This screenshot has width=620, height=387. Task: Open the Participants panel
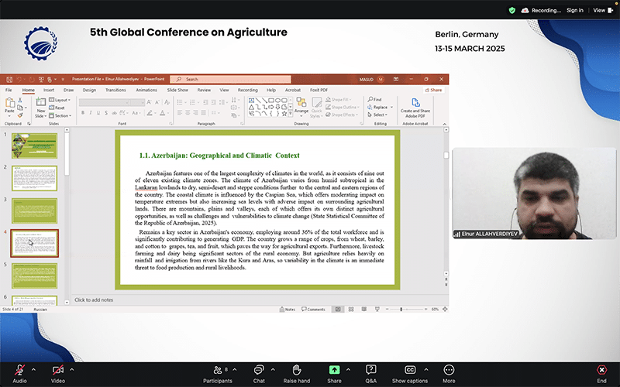218,370
